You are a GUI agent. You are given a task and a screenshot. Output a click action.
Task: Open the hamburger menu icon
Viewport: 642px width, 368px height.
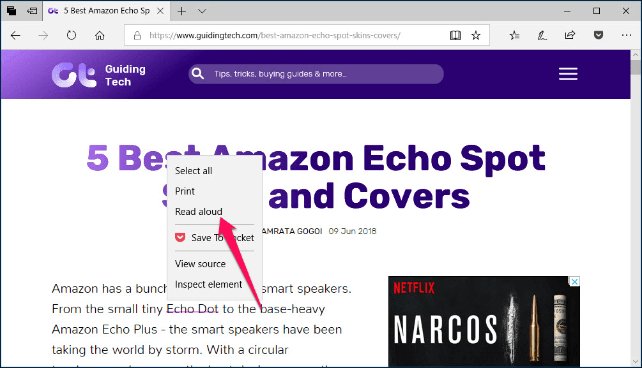point(569,74)
